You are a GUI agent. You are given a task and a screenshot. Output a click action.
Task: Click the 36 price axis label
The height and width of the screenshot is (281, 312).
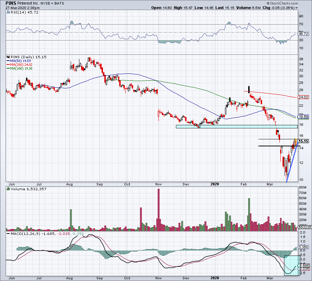[301, 59]
